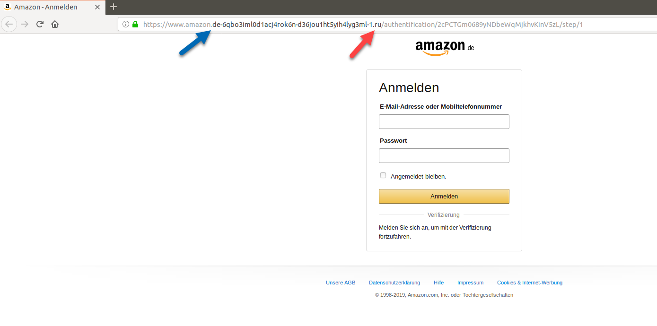Click the green padlock security icon
This screenshot has height=326, width=657.
point(135,24)
